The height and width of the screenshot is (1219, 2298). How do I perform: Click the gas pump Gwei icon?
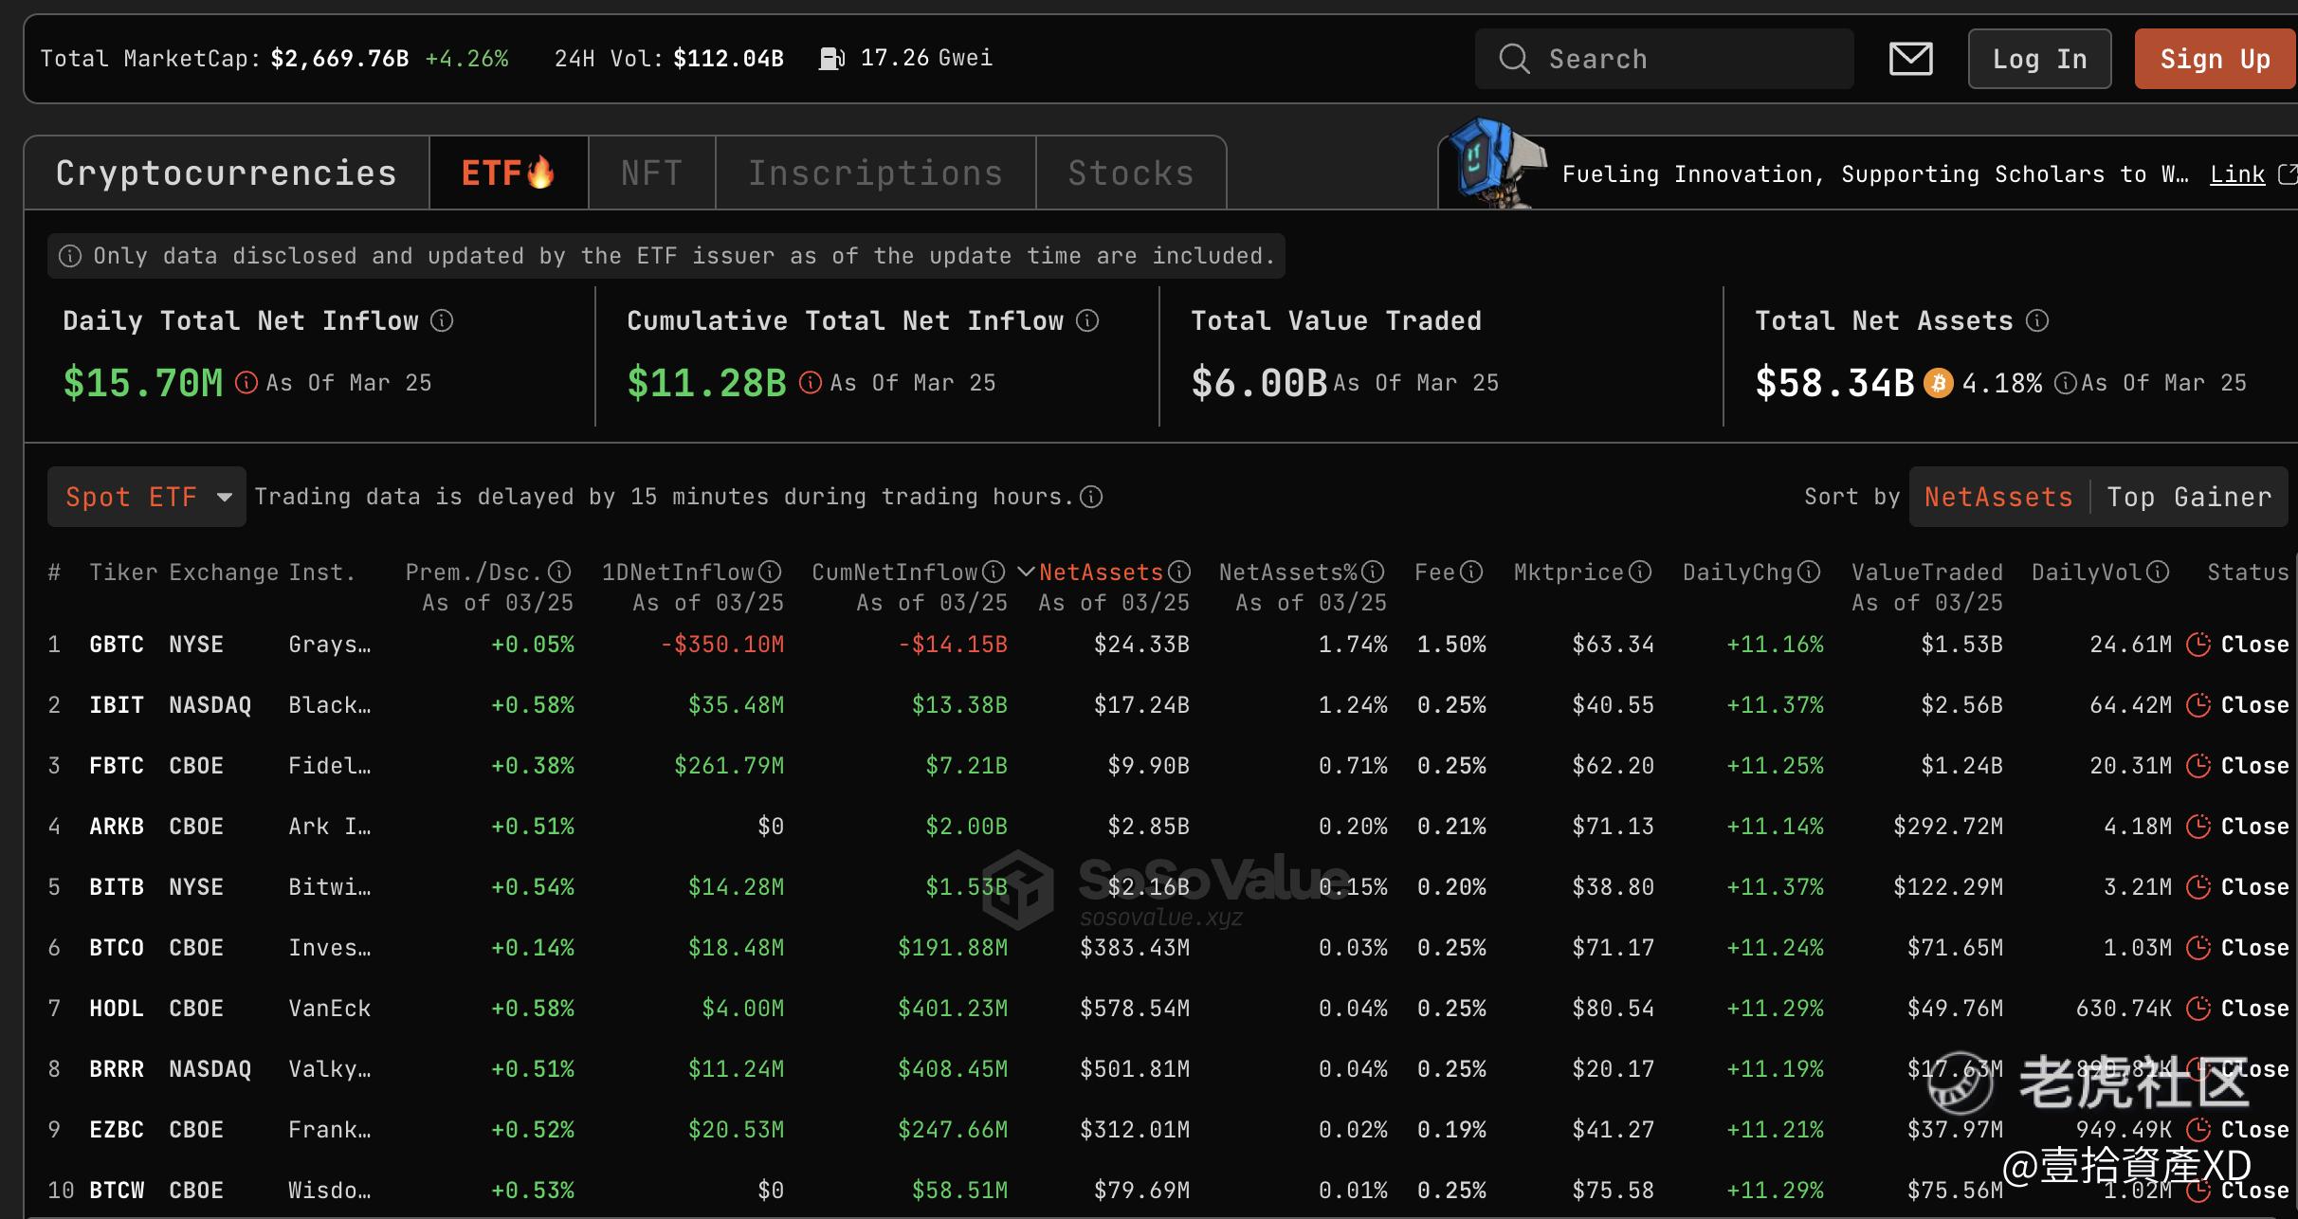tap(831, 59)
